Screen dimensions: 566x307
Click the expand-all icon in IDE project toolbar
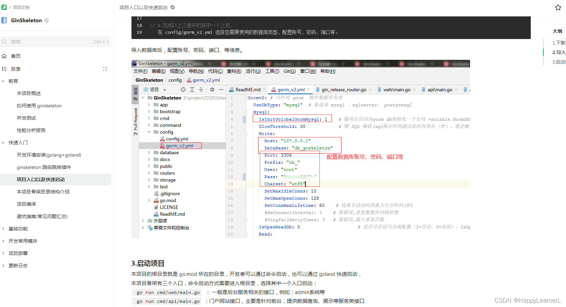[x=192, y=90]
